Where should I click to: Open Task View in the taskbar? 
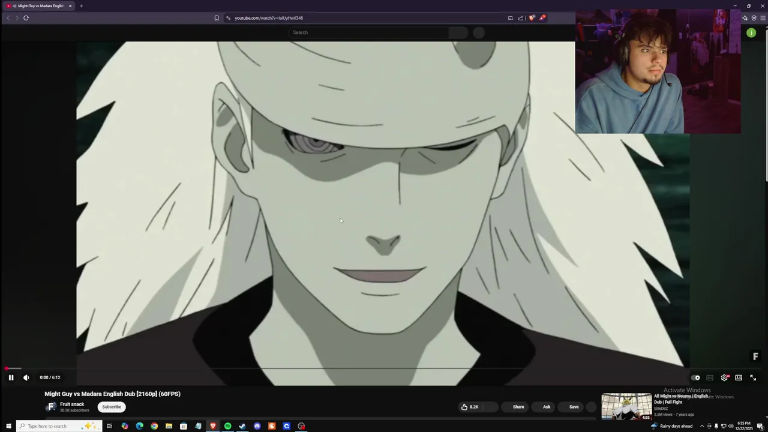109,426
